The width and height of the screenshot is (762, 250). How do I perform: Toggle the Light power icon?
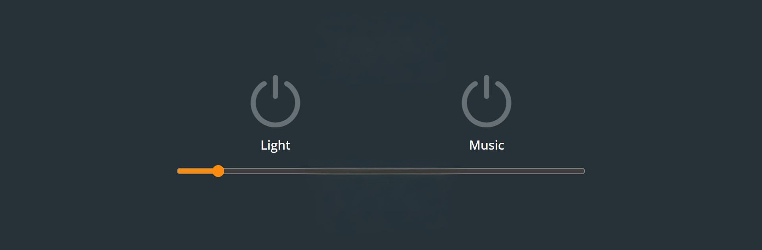pos(275,101)
